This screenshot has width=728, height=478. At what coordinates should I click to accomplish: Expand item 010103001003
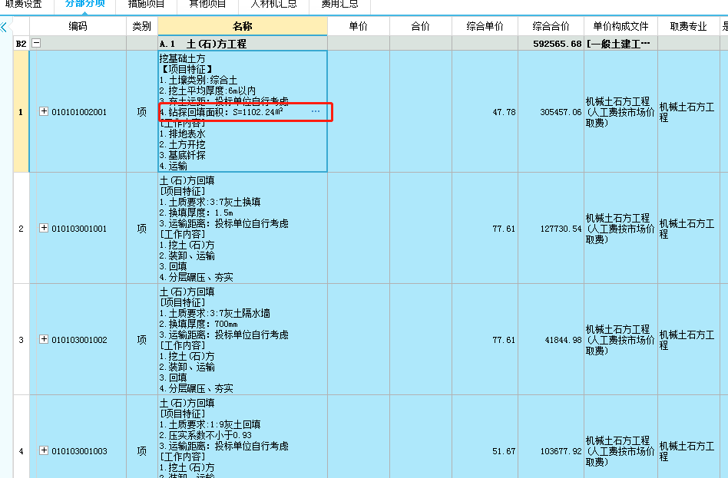[x=44, y=450]
